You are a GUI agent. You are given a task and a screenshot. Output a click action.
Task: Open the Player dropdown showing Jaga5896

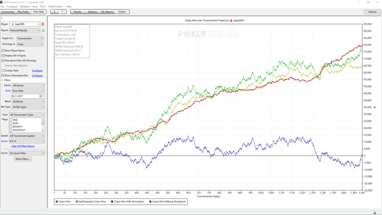25,24
